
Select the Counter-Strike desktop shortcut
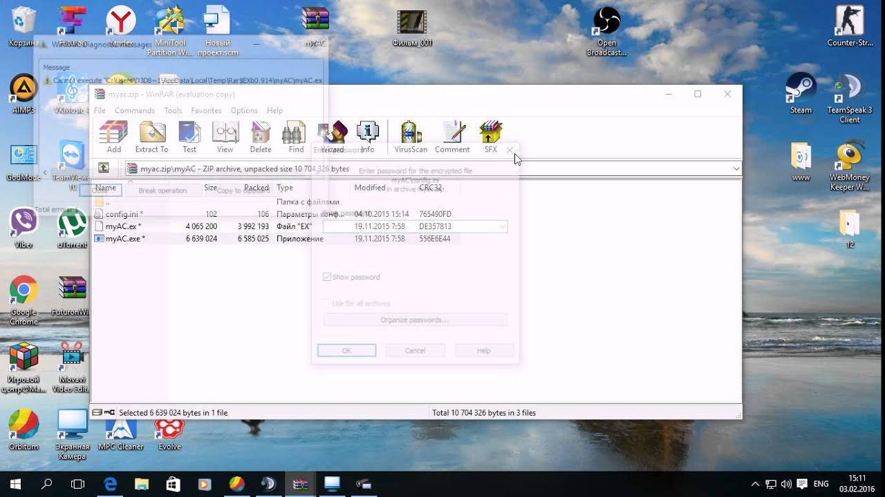pyautogui.click(x=849, y=28)
